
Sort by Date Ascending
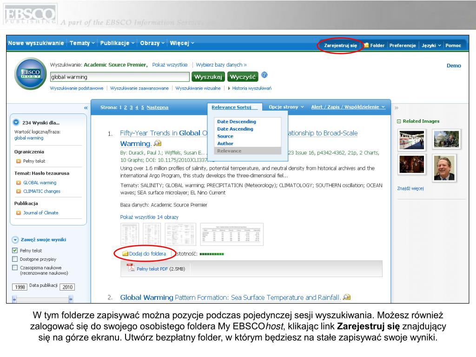tap(235, 129)
